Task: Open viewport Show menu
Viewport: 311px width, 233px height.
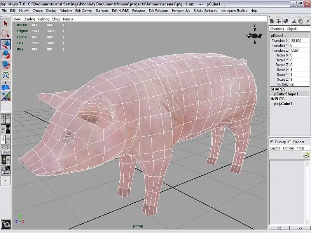Action: (x=56, y=19)
